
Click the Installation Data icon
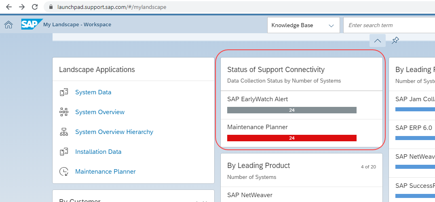64,152
